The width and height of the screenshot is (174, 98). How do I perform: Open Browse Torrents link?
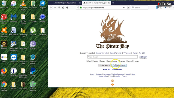coord(101,53)
